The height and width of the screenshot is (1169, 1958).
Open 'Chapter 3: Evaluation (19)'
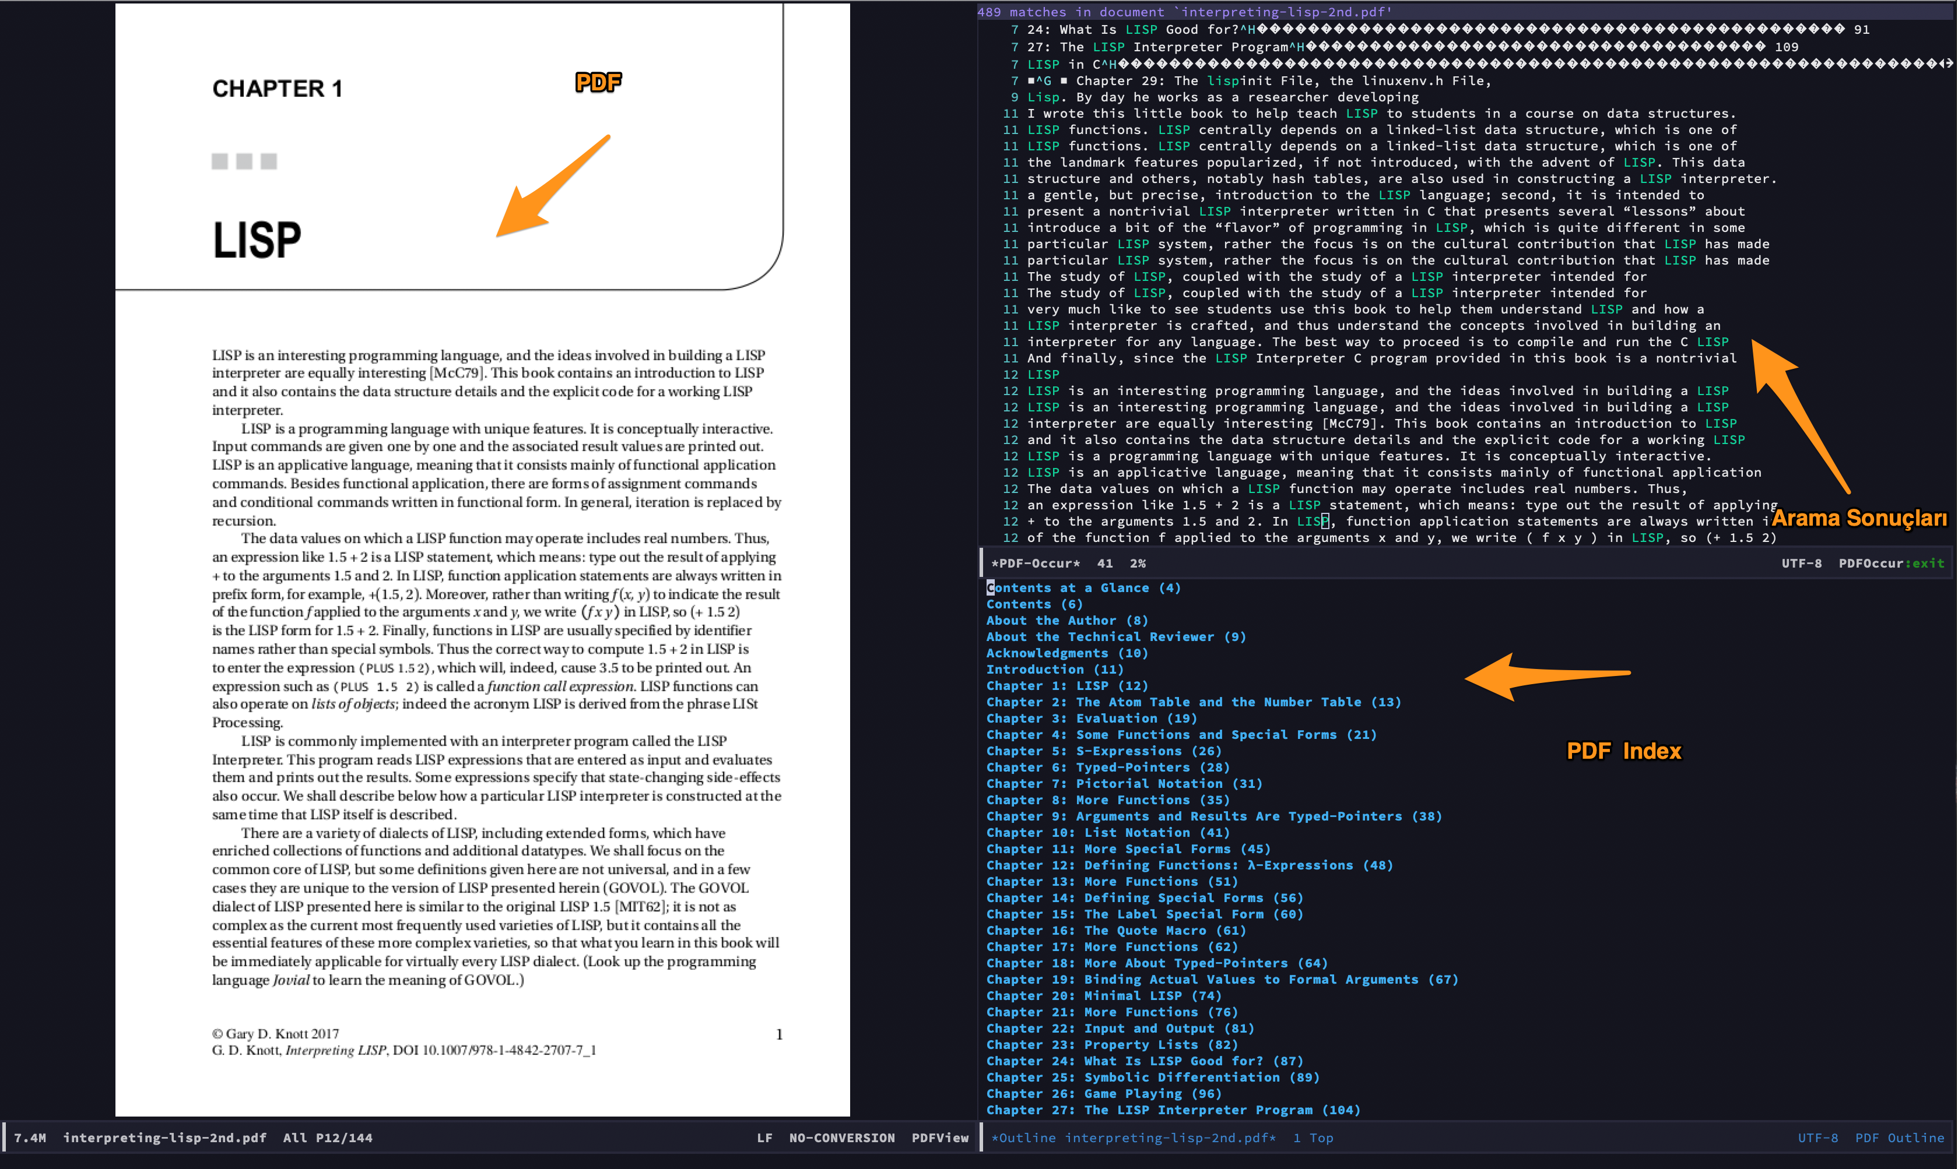coord(1092,719)
